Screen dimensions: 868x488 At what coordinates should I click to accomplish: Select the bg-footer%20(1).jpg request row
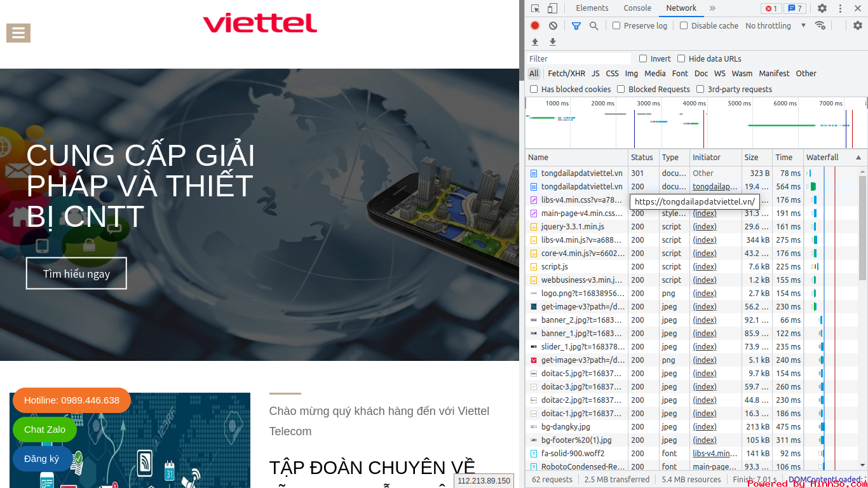pos(692,440)
